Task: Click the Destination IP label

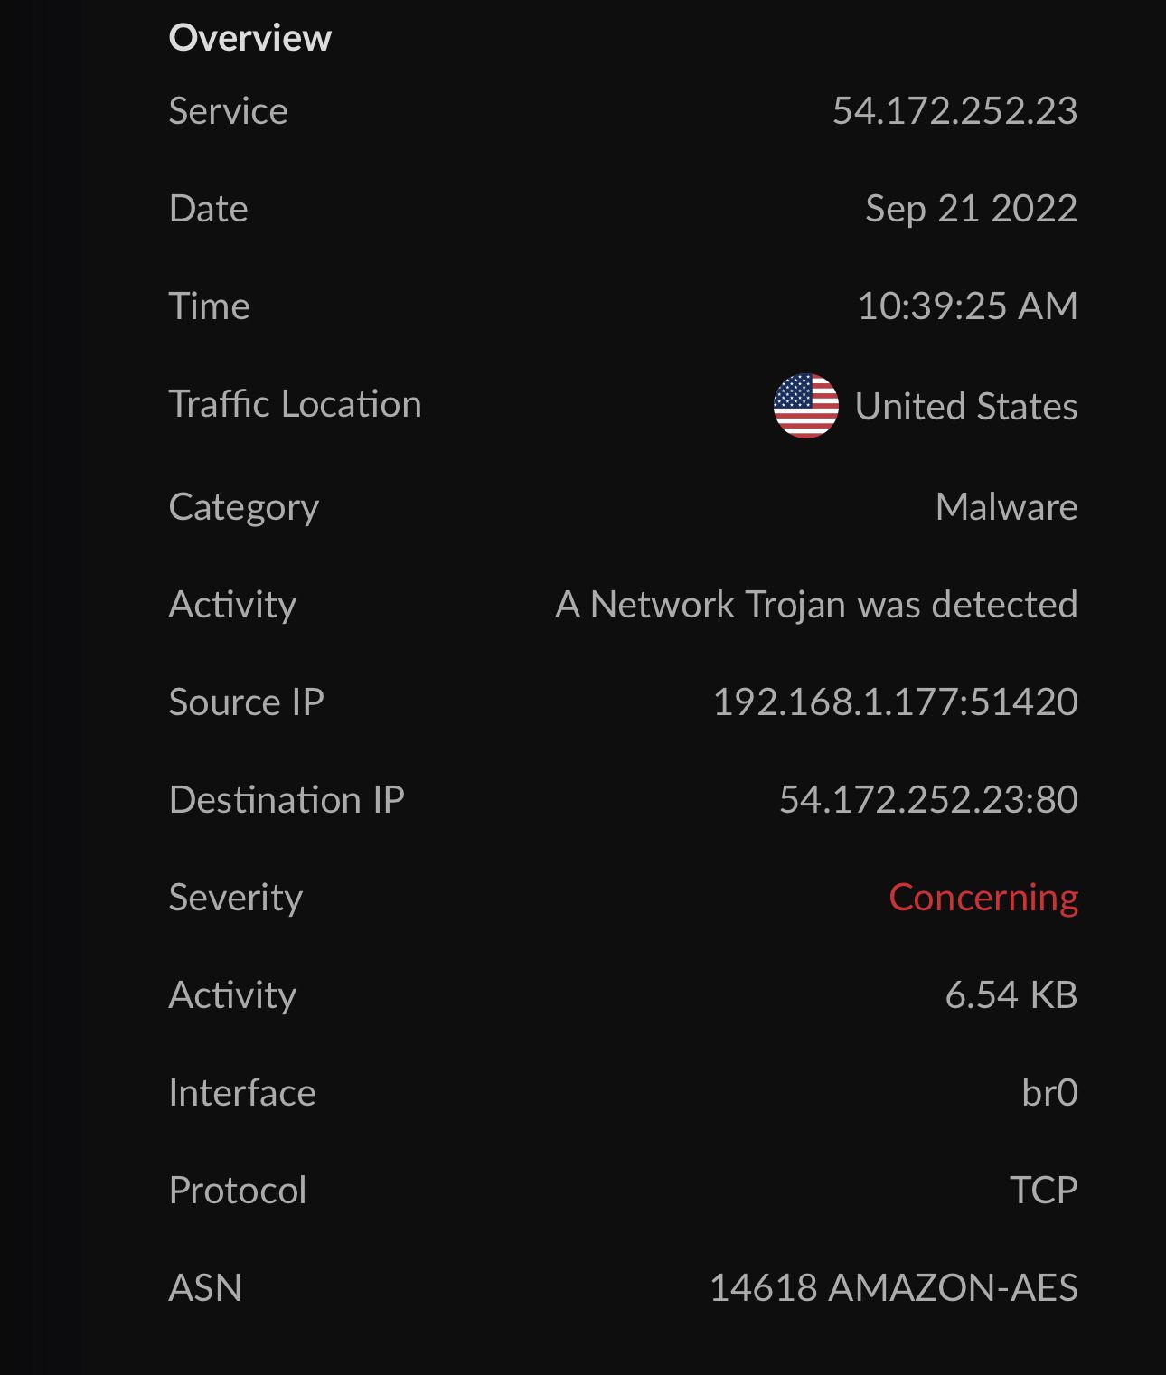Action: pyautogui.click(x=286, y=800)
